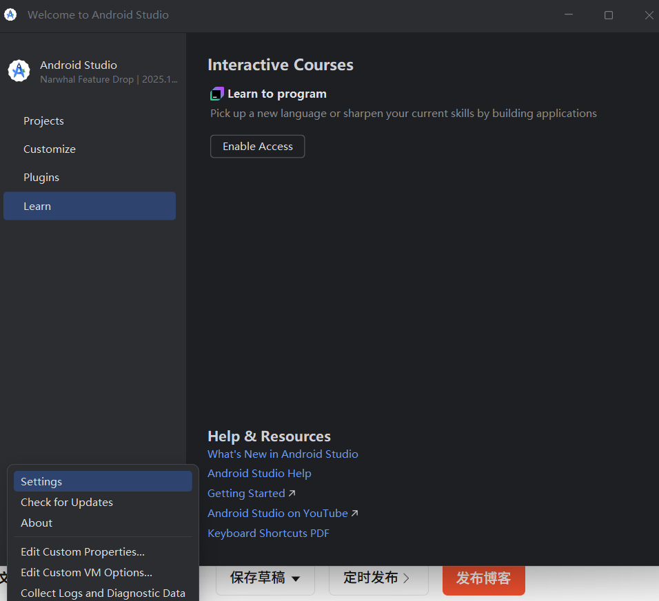Click the purple Learn to program icon
659x601 pixels.
(x=216, y=93)
